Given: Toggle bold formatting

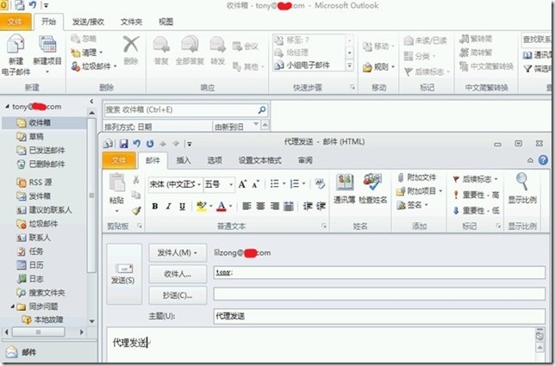Looking at the screenshot, I should click(155, 207).
